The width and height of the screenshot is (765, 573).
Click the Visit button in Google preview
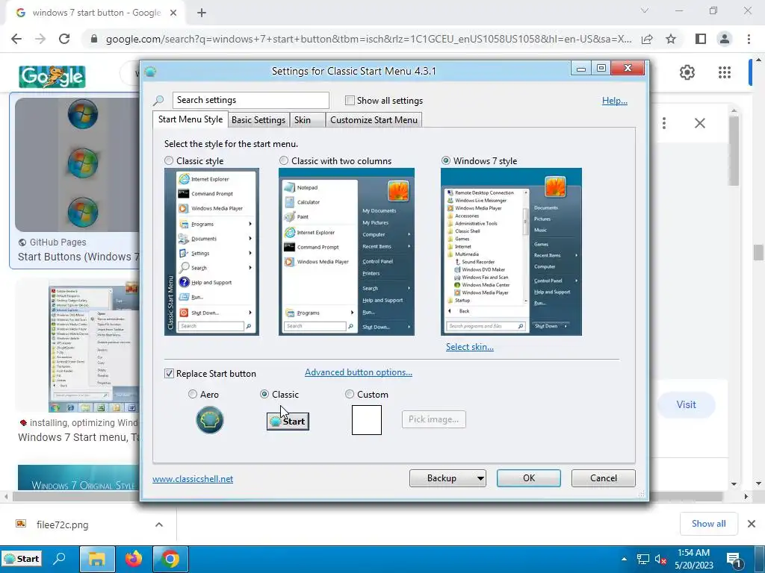point(686,405)
